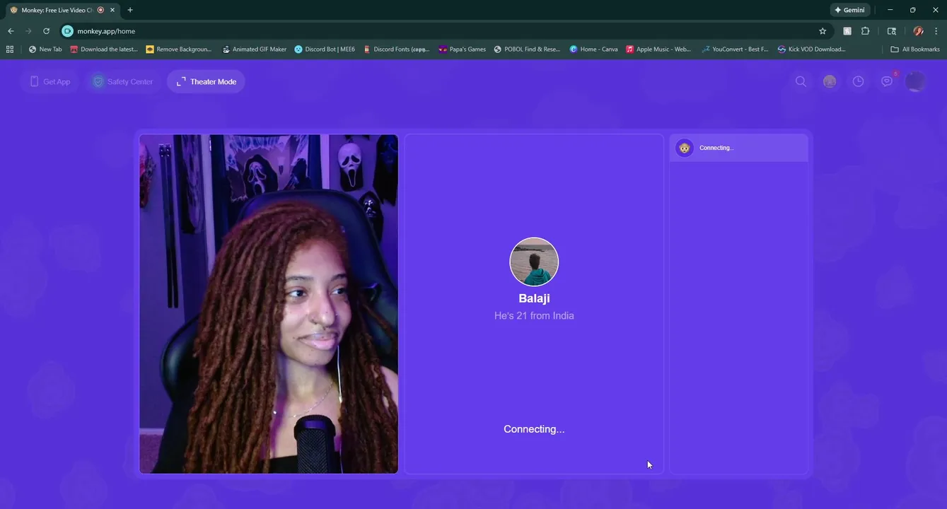The image size is (947, 509).
Task: Click Balaji's profile picture
Action: [x=534, y=262]
